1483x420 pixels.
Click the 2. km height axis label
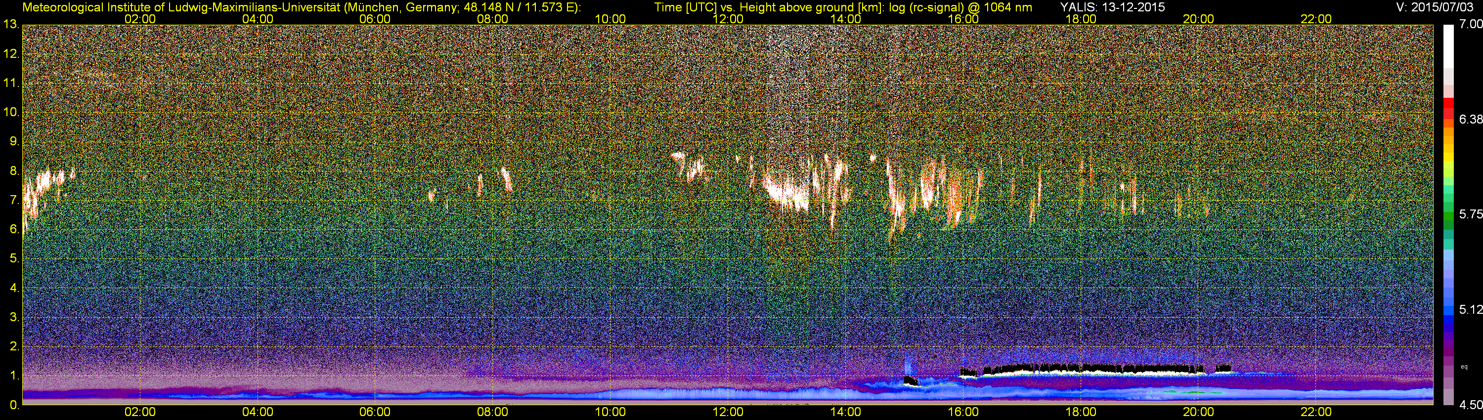[x=14, y=346]
